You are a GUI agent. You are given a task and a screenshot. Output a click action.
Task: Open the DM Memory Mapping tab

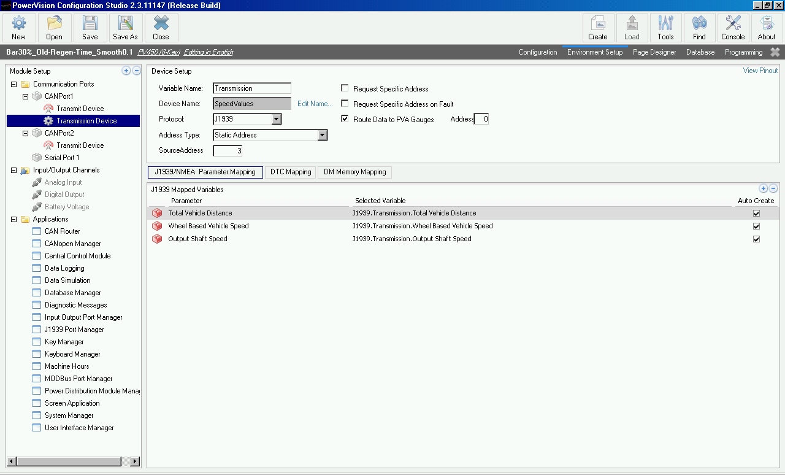pos(355,172)
